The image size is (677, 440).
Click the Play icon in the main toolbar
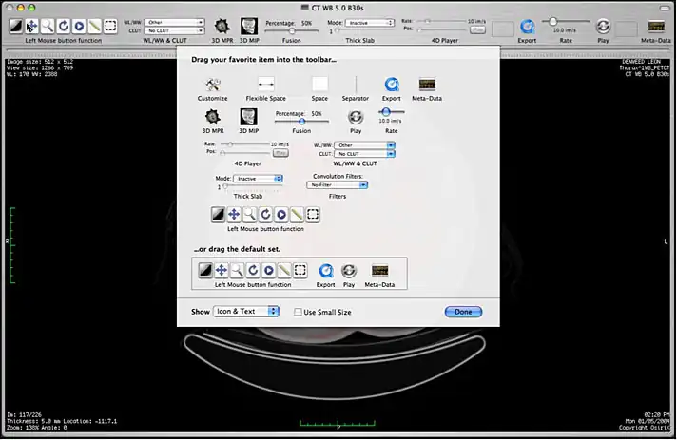603,27
